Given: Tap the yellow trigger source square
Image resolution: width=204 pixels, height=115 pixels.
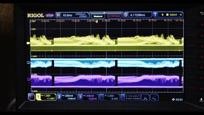Looking at the screenshot, I should coord(167,15).
